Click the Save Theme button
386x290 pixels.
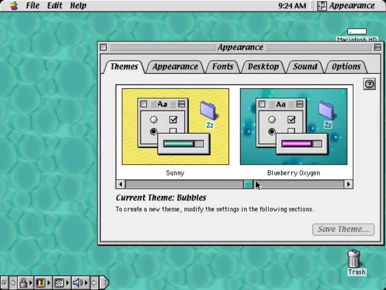pyautogui.click(x=343, y=229)
